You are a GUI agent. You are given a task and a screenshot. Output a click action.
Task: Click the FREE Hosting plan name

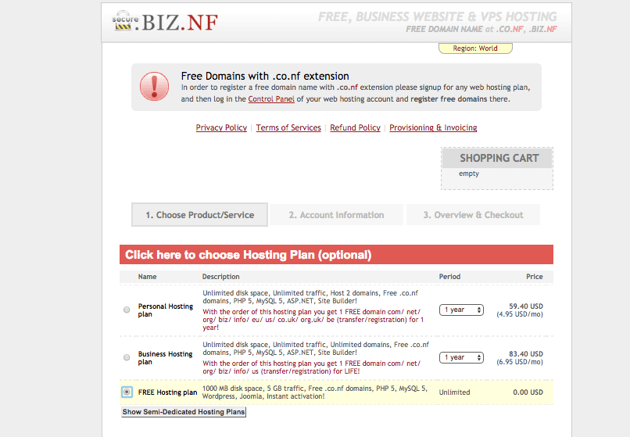167,392
